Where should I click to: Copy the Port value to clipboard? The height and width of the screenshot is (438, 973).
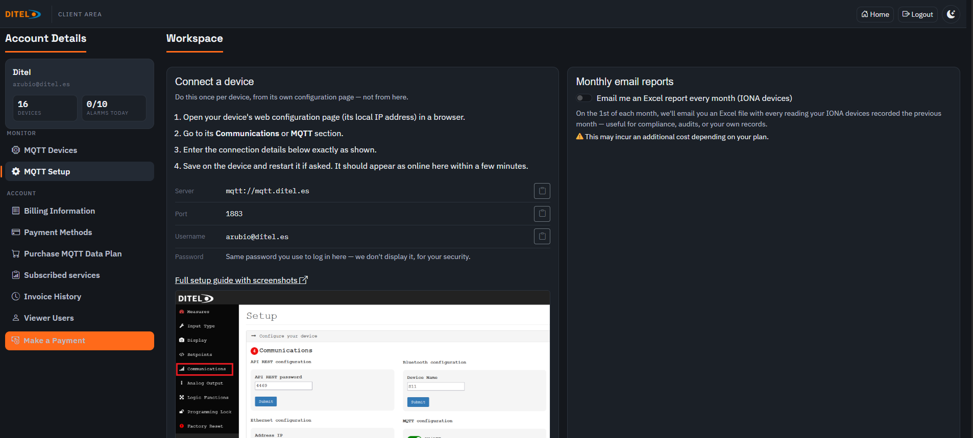(x=542, y=214)
